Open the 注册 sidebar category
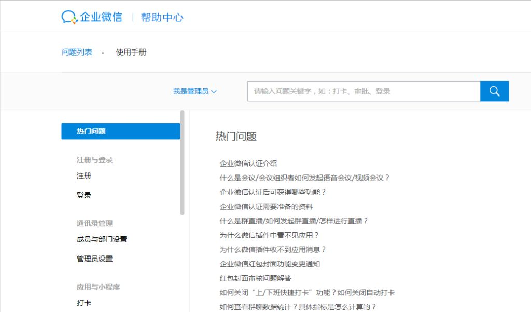 (84, 175)
